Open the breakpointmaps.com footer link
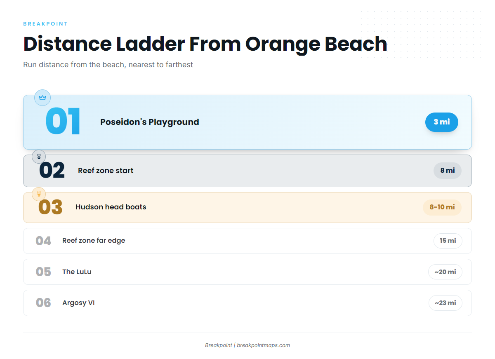 (x=263, y=345)
